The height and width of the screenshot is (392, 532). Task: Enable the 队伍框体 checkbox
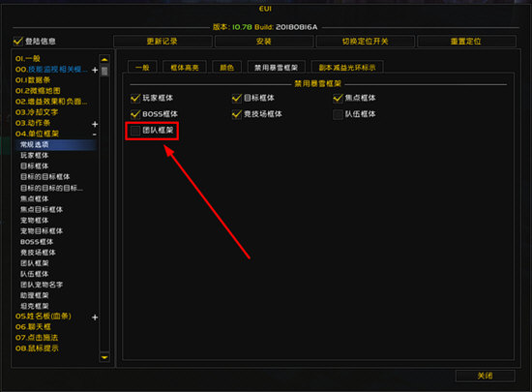tap(338, 114)
